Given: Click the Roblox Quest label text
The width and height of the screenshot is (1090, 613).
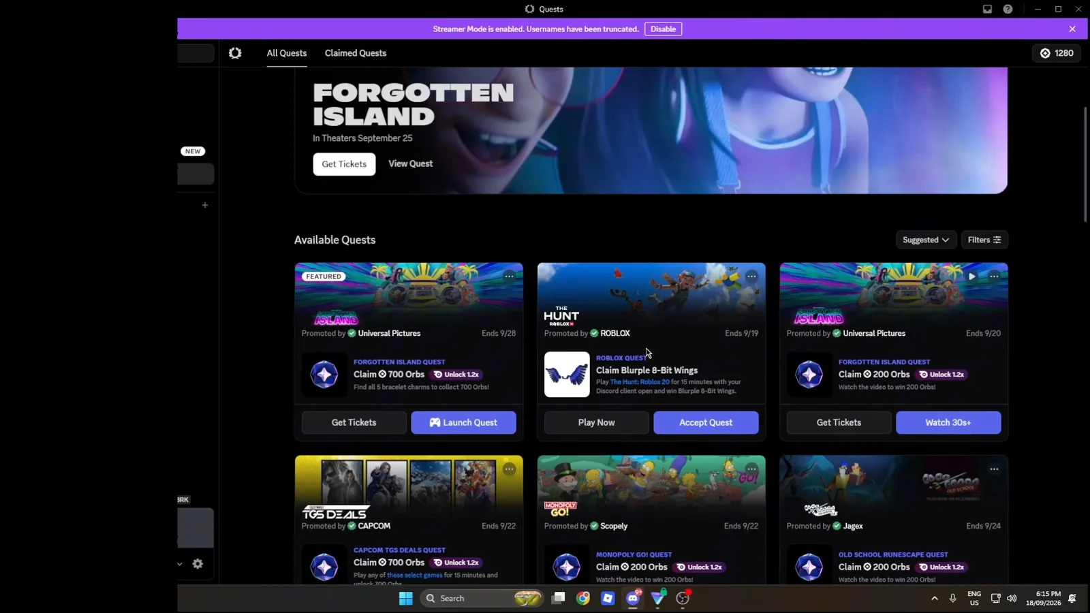Looking at the screenshot, I should [621, 358].
